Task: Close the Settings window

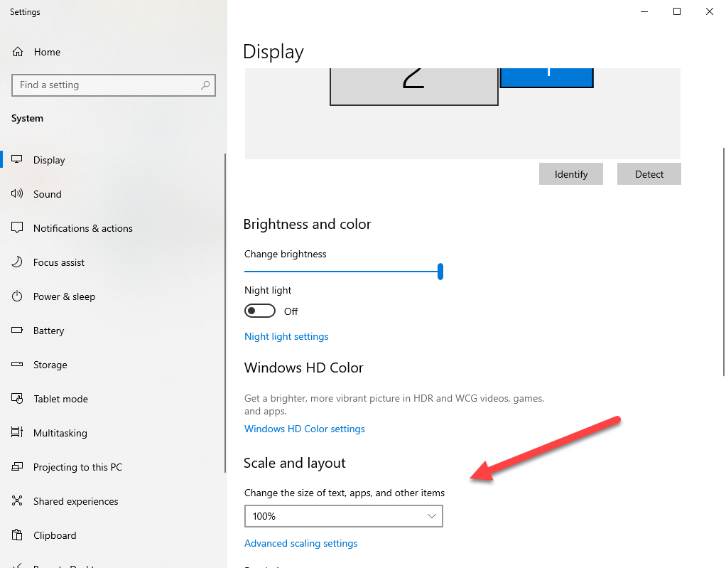Action: pos(710,11)
